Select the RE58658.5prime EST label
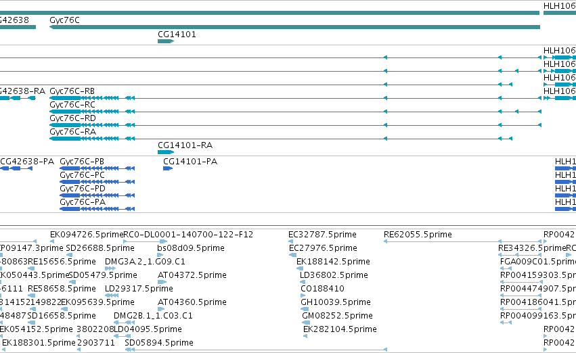Screen dimensions: 576x353 (62, 289)
